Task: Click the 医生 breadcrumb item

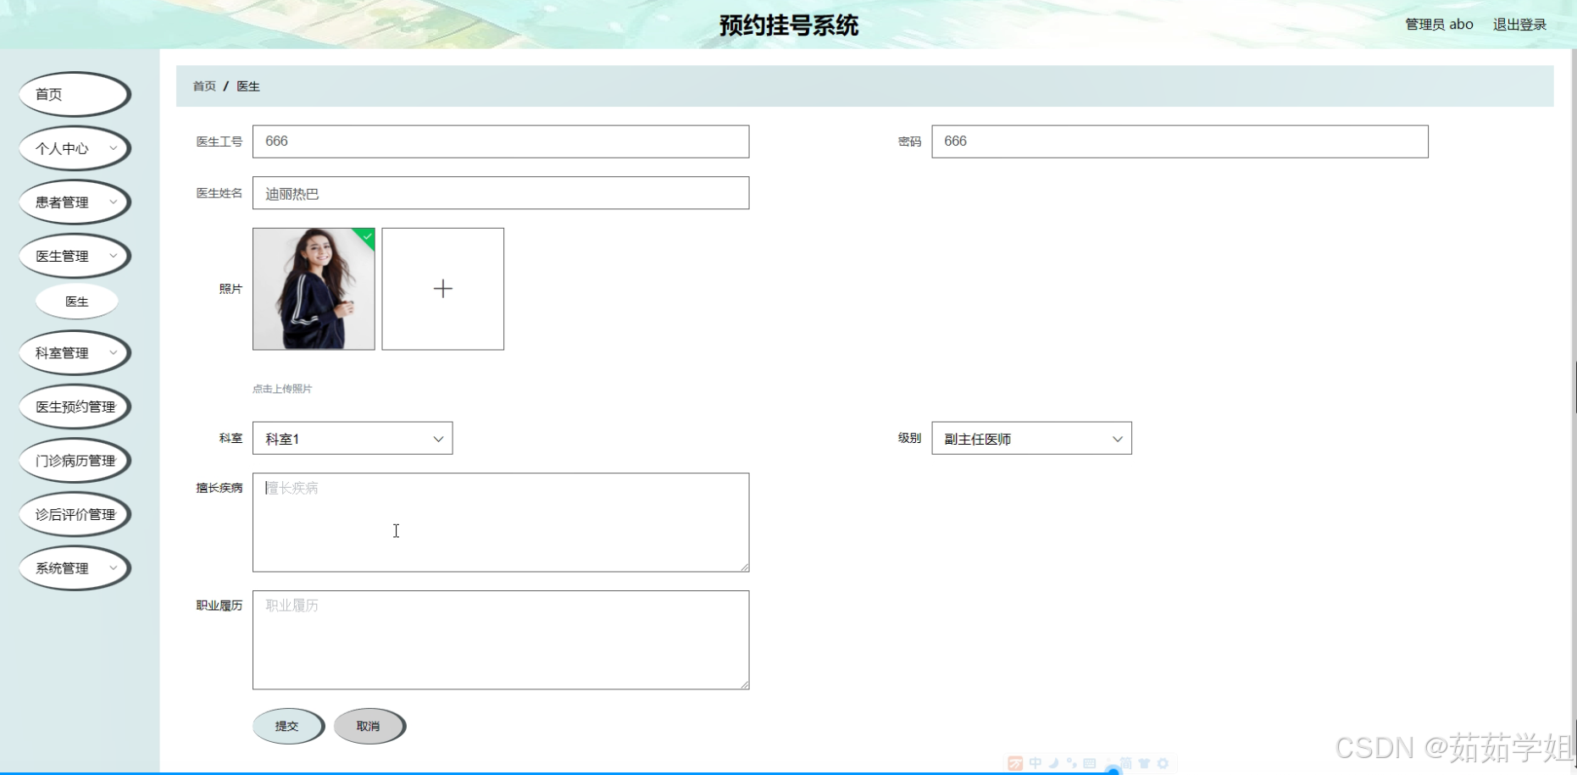Action: click(248, 86)
